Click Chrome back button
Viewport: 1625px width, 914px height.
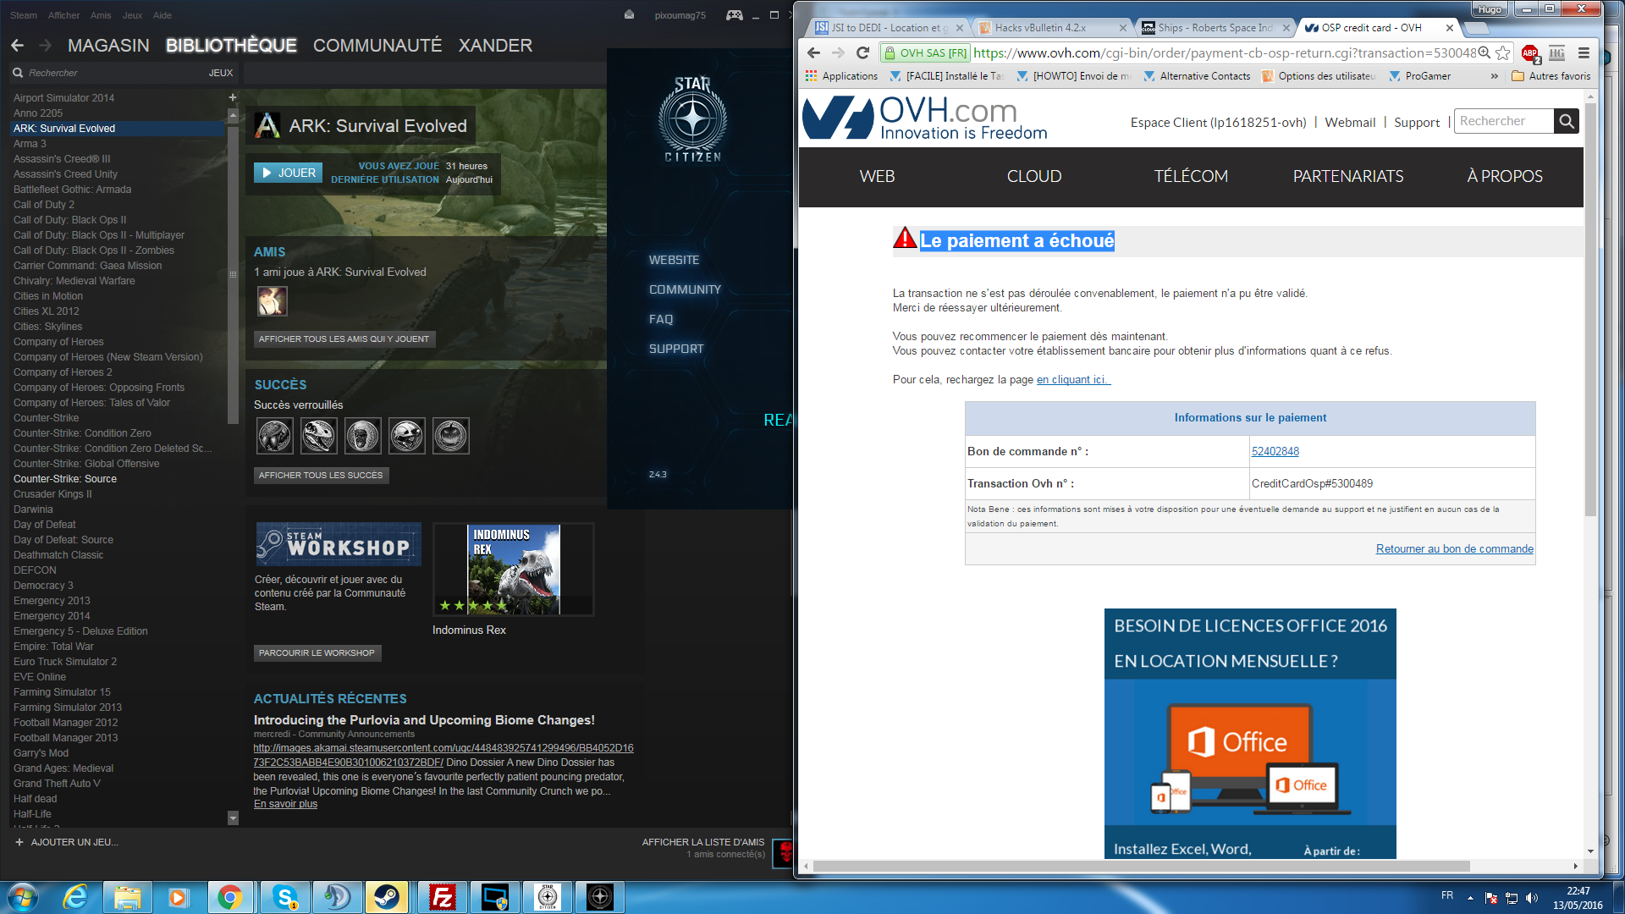coord(814,52)
